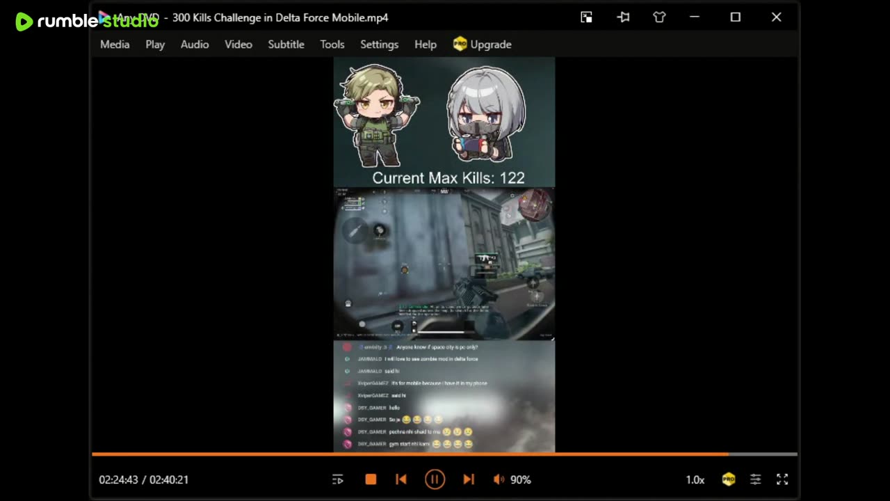
Task: Open the Media menu
Action: [115, 45]
